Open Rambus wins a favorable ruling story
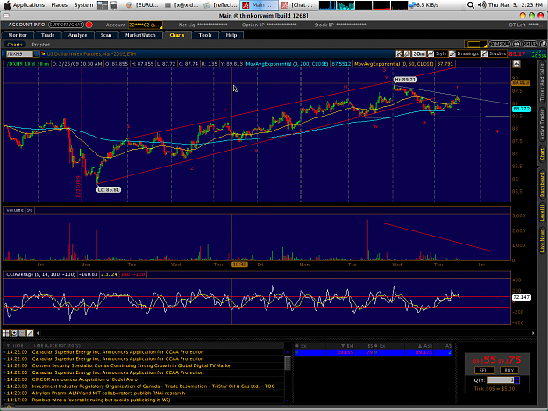Image resolution: width=548 pixels, height=411 pixels. click(x=101, y=400)
